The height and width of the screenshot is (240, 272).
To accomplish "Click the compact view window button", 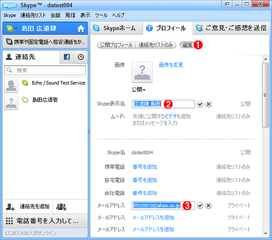I will tap(227, 4).
